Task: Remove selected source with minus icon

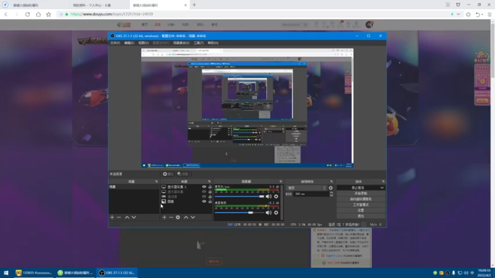Action: (x=171, y=217)
